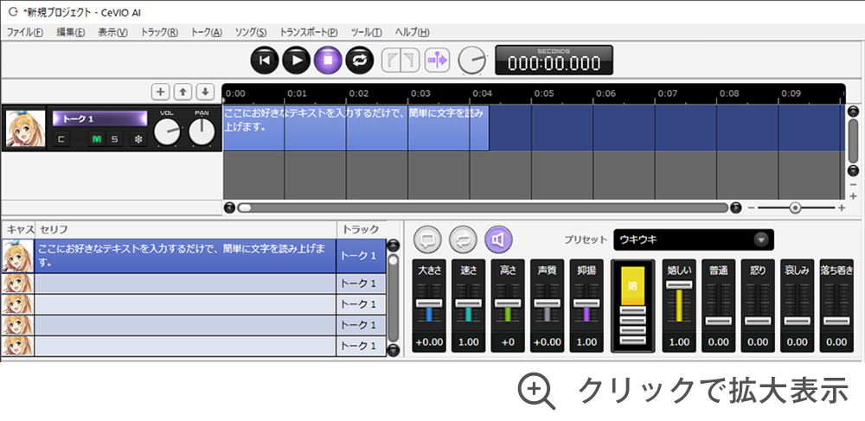
Task: Click the 嬉しい emotion slider handle
Action: click(679, 285)
